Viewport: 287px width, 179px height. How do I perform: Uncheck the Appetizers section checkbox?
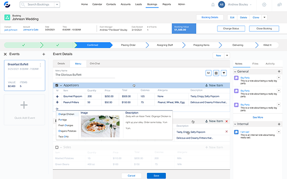(x=57, y=85)
